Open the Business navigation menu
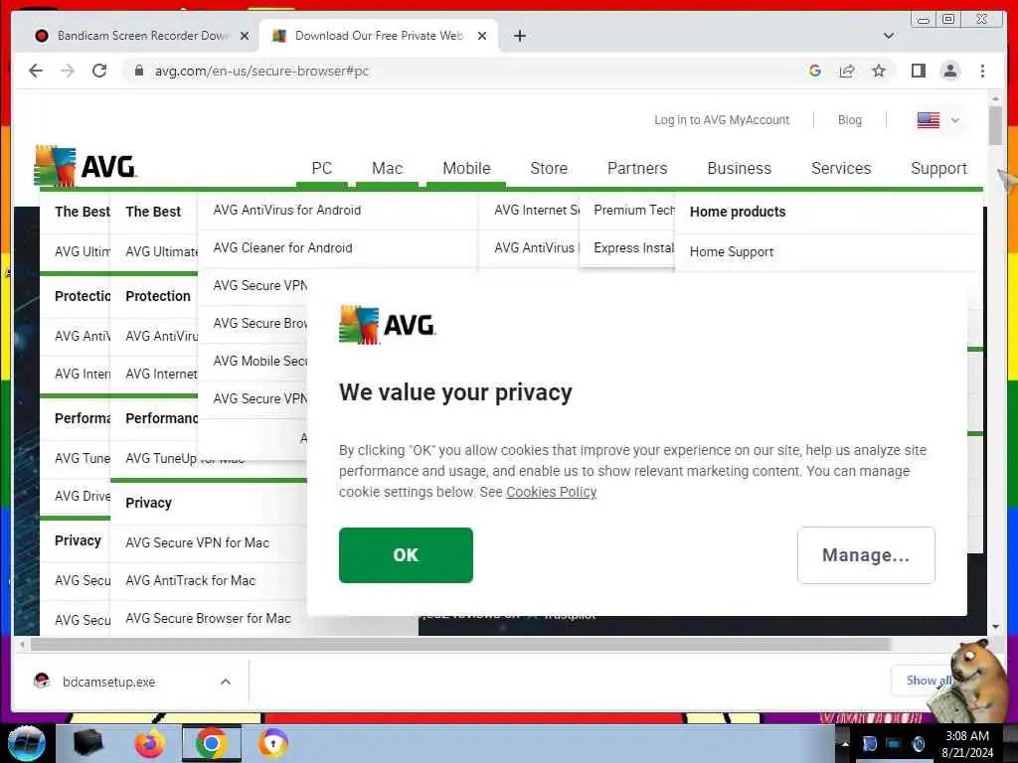Screen dimensions: 1018x763 [x=739, y=168]
